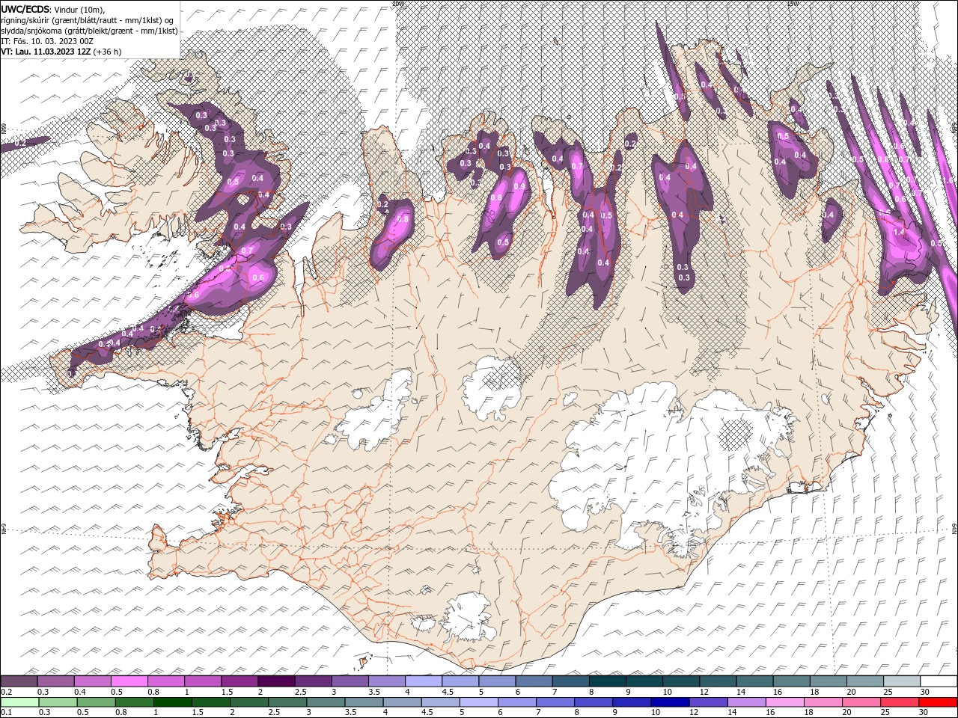Viewport: 958px width, 718px height.
Task: Click the 0.8 swatch in lower rain legend row
Action: click(133, 702)
